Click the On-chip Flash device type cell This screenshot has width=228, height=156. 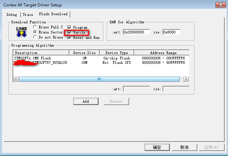(x=117, y=58)
